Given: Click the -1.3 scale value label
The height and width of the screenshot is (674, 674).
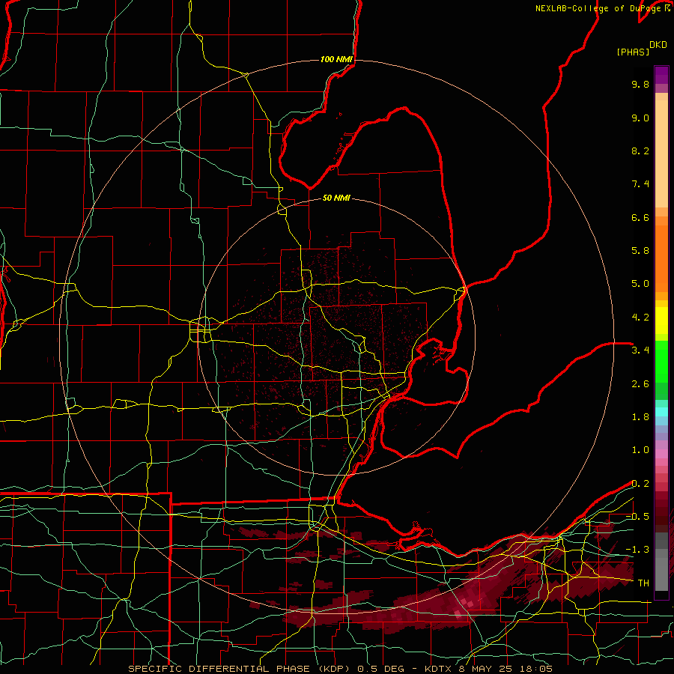Looking at the screenshot, I should 637,550.
